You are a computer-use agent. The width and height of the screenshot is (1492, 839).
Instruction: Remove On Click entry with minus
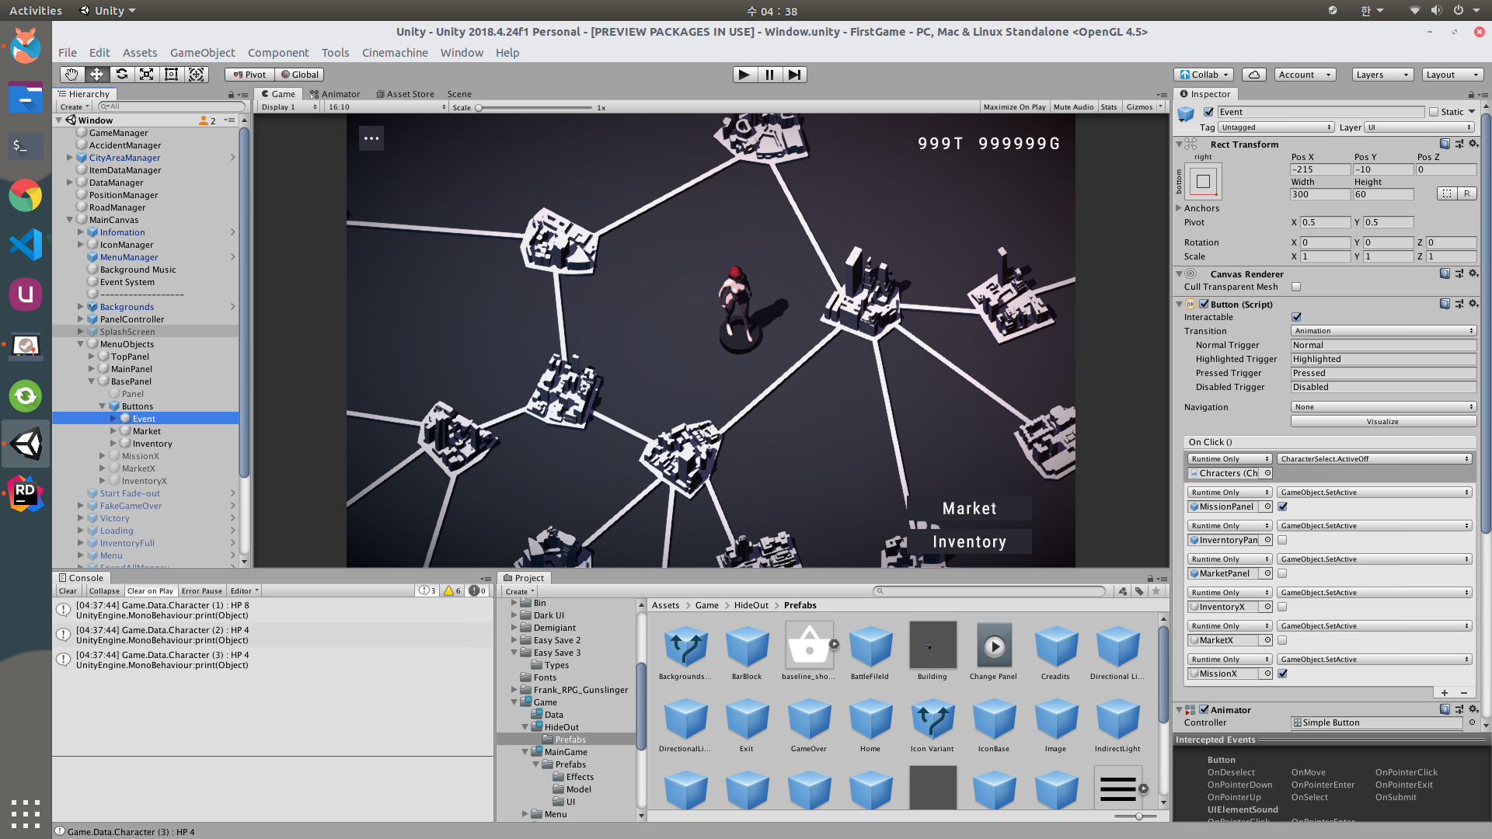[x=1464, y=693]
